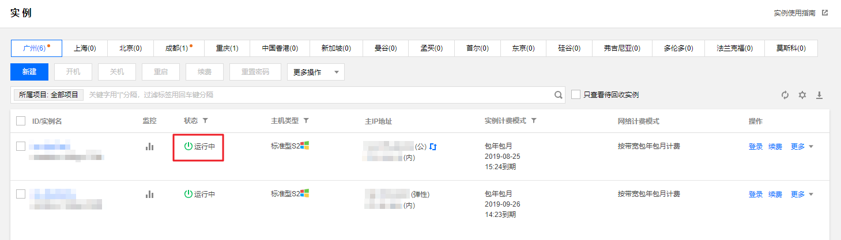The width and height of the screenshot is (841, 240).
Task: Open the 实例计费模式 column filter
Action: (x=534, y=121)
